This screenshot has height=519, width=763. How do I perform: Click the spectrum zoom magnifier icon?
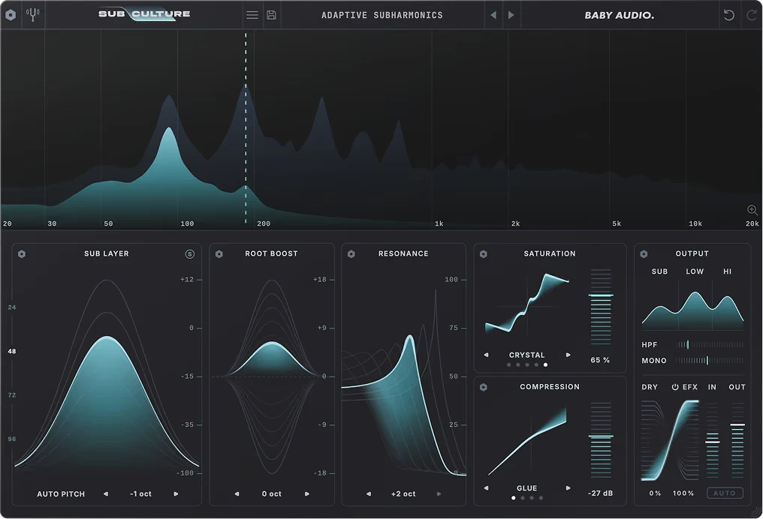tap(752, 210)
